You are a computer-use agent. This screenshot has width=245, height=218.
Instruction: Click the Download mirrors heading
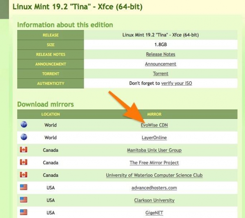tap(45, 105)
